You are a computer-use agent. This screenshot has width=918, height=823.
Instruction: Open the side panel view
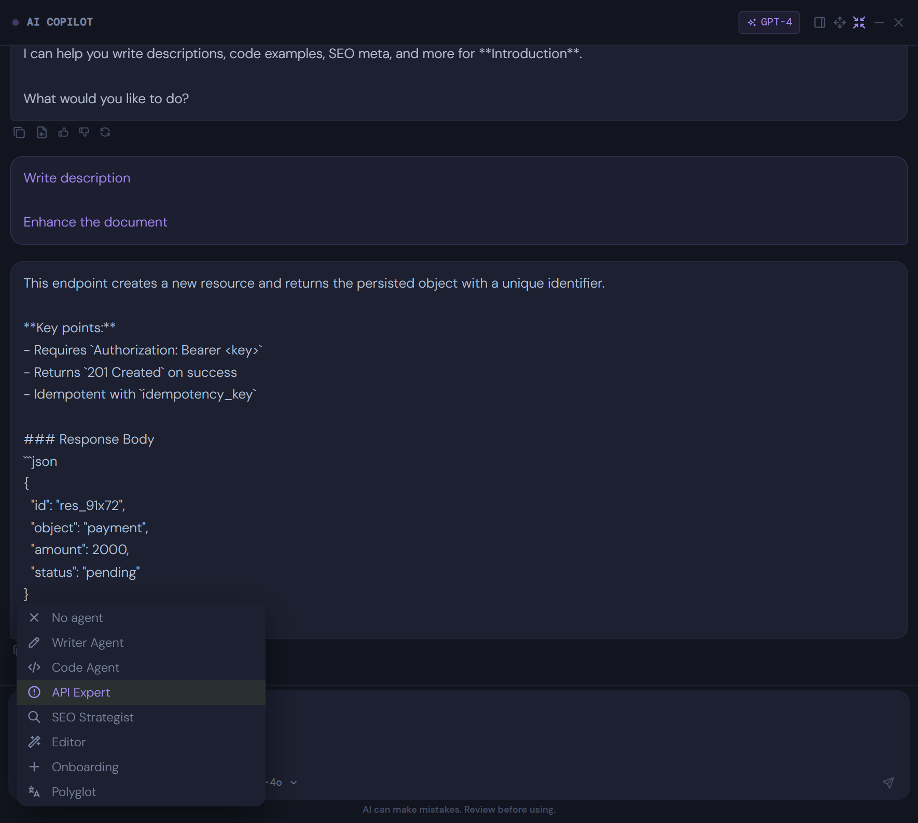820,22
